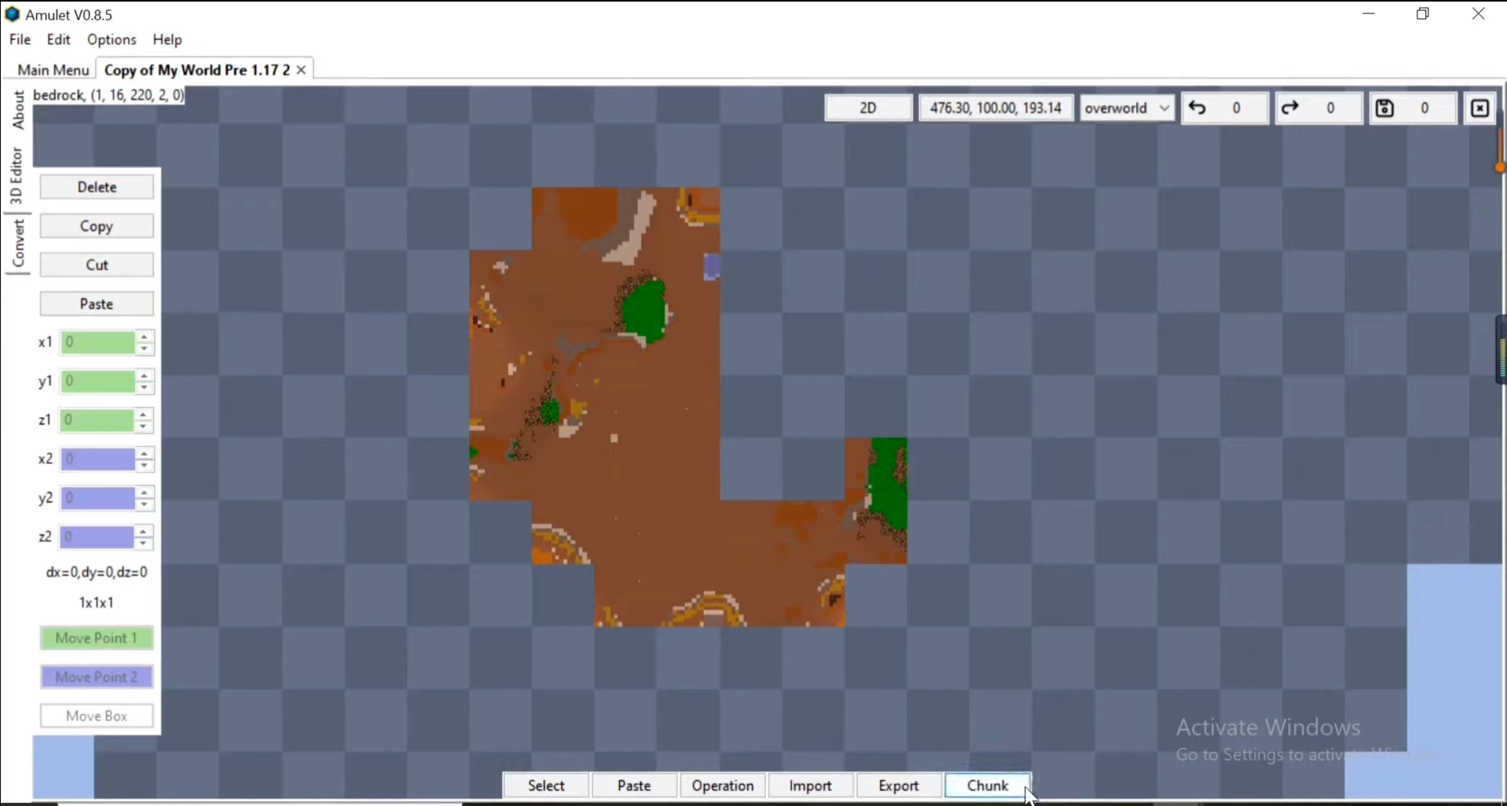Viewport: 1507px width, 806px height.
Task: Increase x1 using its up arrow
Action: pyautogui.click(x=145, y=337)
